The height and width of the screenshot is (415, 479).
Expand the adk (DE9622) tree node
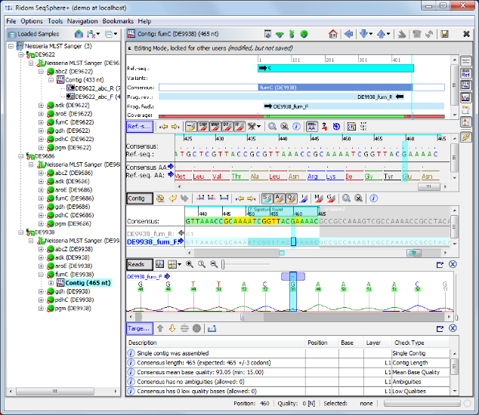(x=41, y=106)
